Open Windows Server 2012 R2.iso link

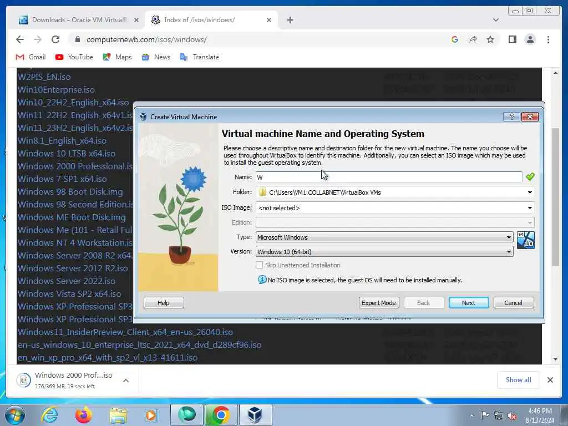73,268
